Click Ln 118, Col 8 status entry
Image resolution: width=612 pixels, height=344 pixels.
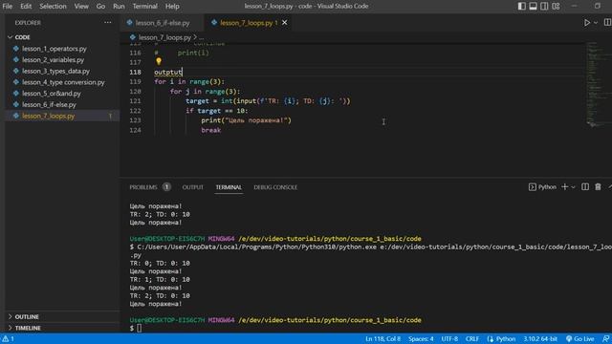click(382, 339)
